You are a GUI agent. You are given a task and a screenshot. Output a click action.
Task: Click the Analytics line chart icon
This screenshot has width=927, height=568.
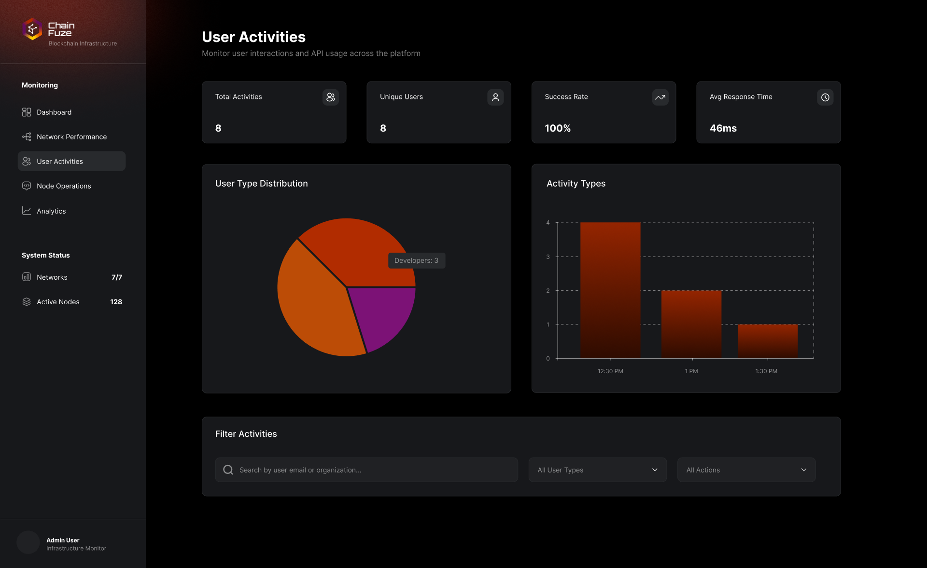click(x=27, y=211)
